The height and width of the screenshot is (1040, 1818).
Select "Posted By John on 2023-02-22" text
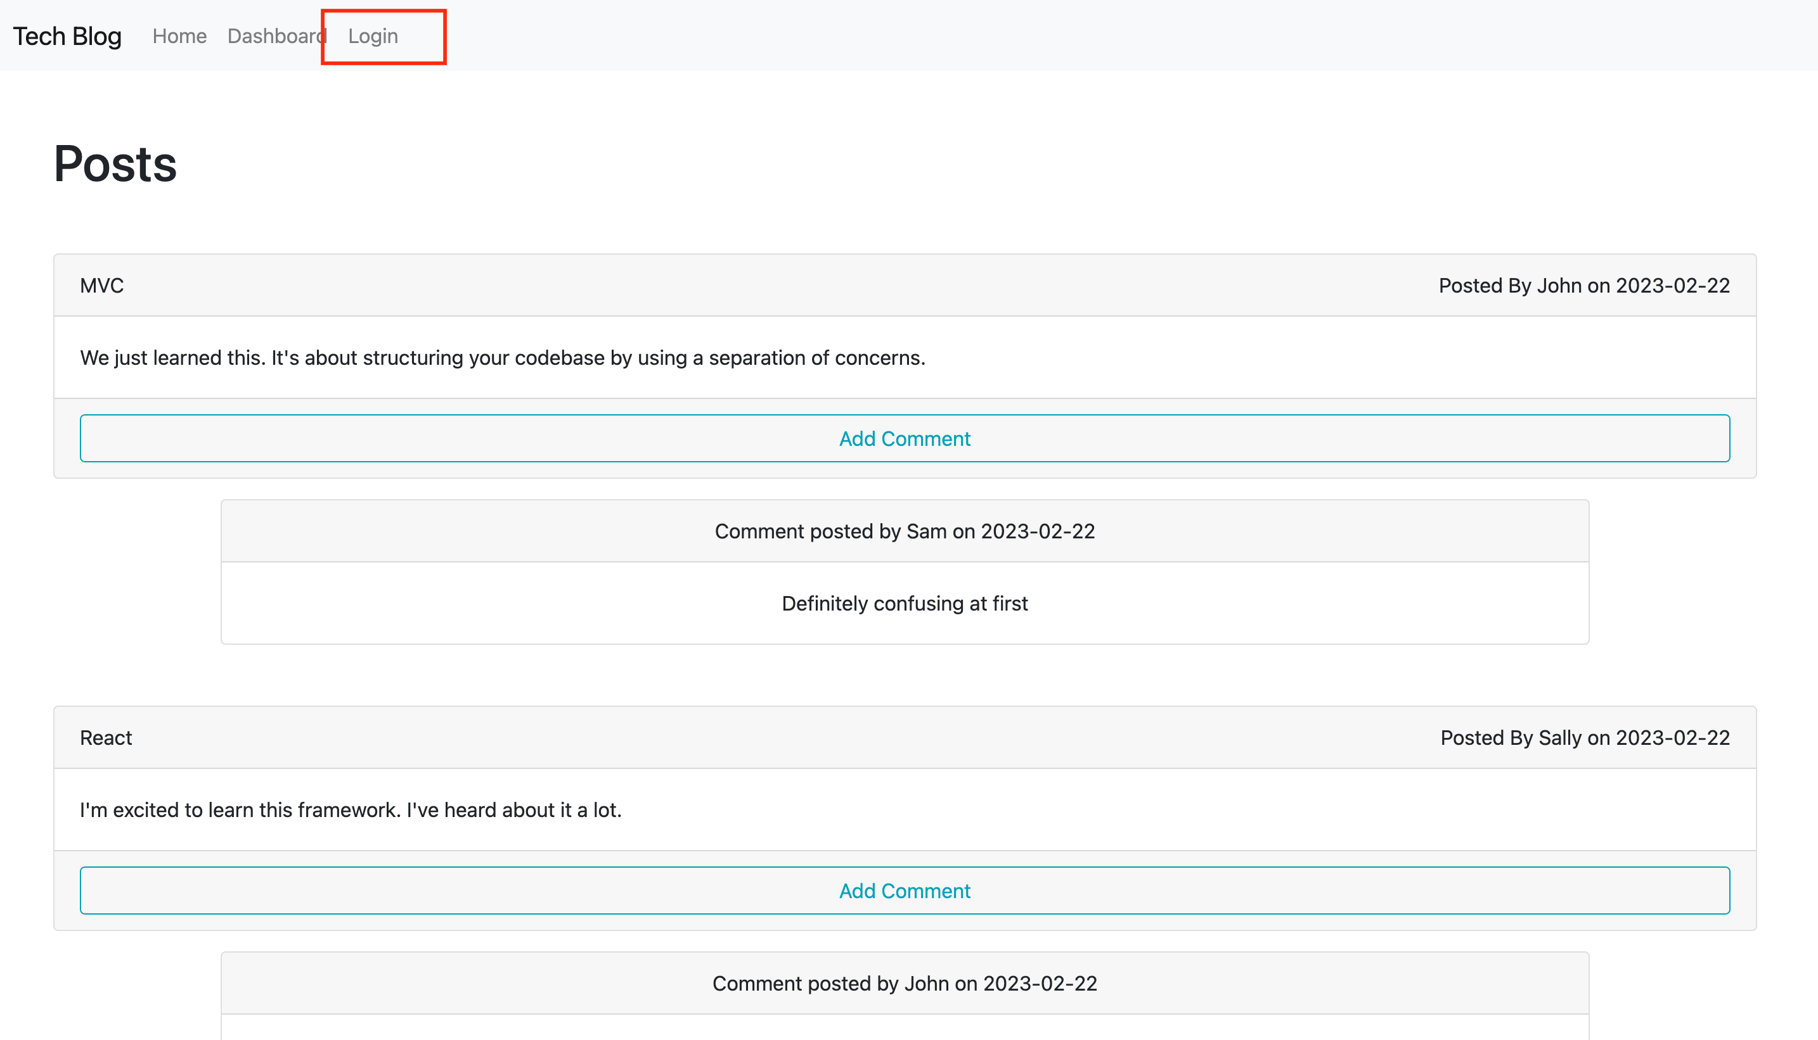click(x=1584, y=286)
